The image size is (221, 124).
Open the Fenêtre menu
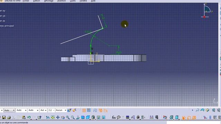pyautogui.click(x=83, y=1)
